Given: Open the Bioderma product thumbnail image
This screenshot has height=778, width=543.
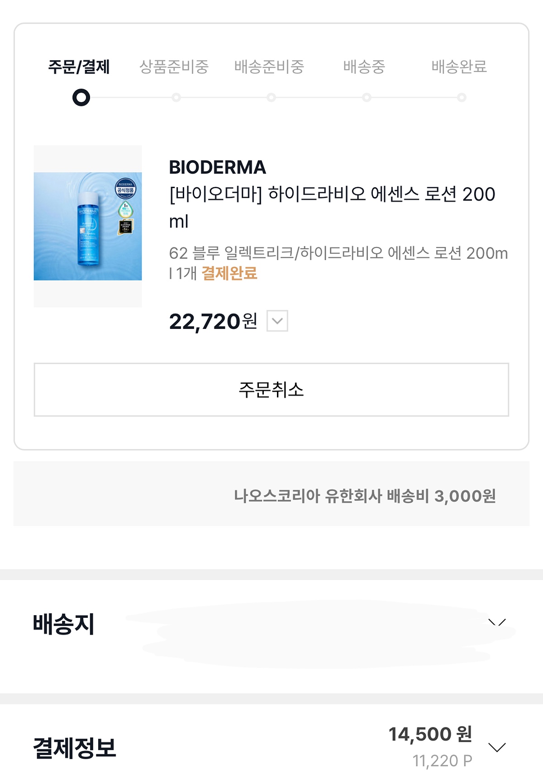Looking at the screenshot, I should [88, 226].
